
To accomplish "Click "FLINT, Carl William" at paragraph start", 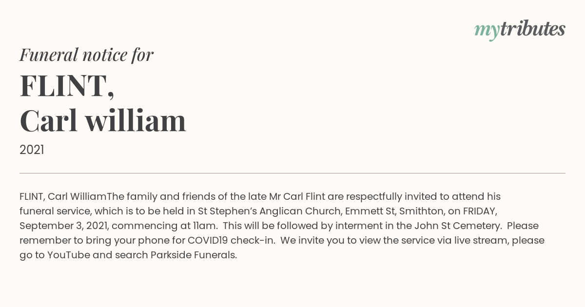I will (x=63, y=197).
